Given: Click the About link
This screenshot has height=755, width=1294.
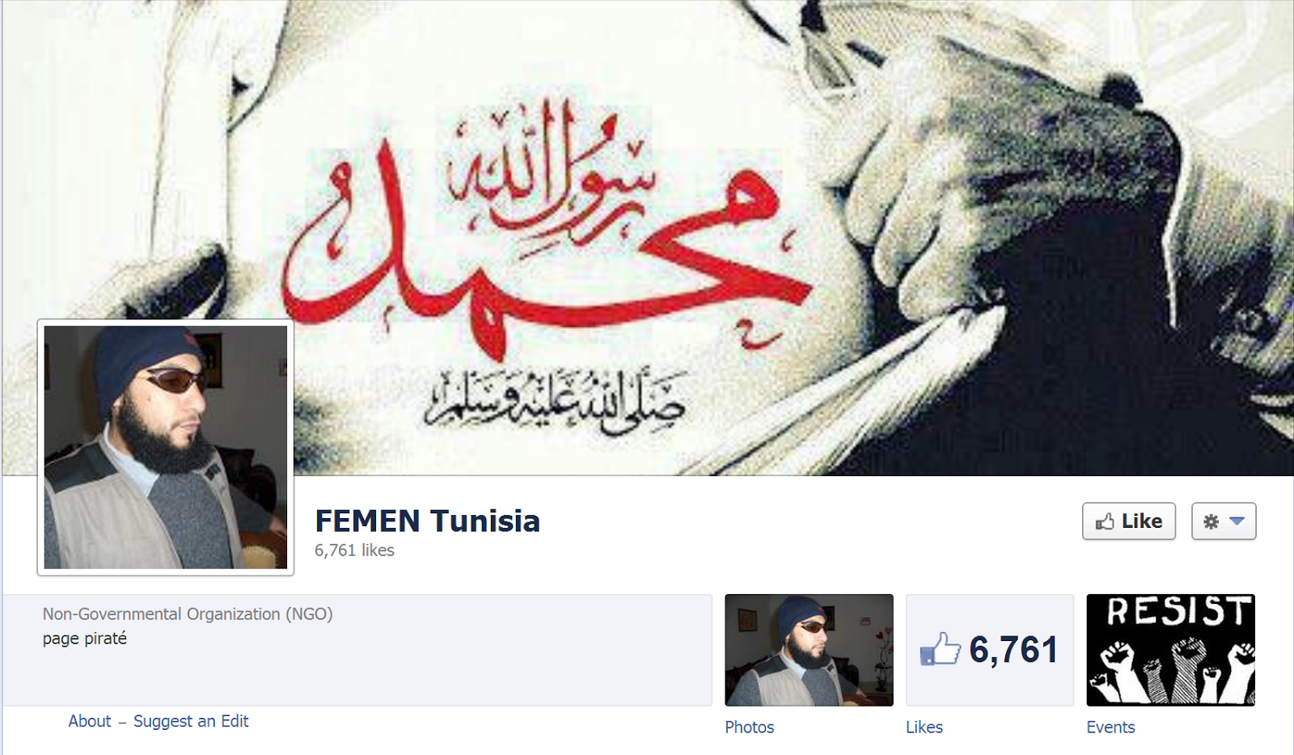Looking at the screenshot, I should pyautogui.click(x=90, y=721).
